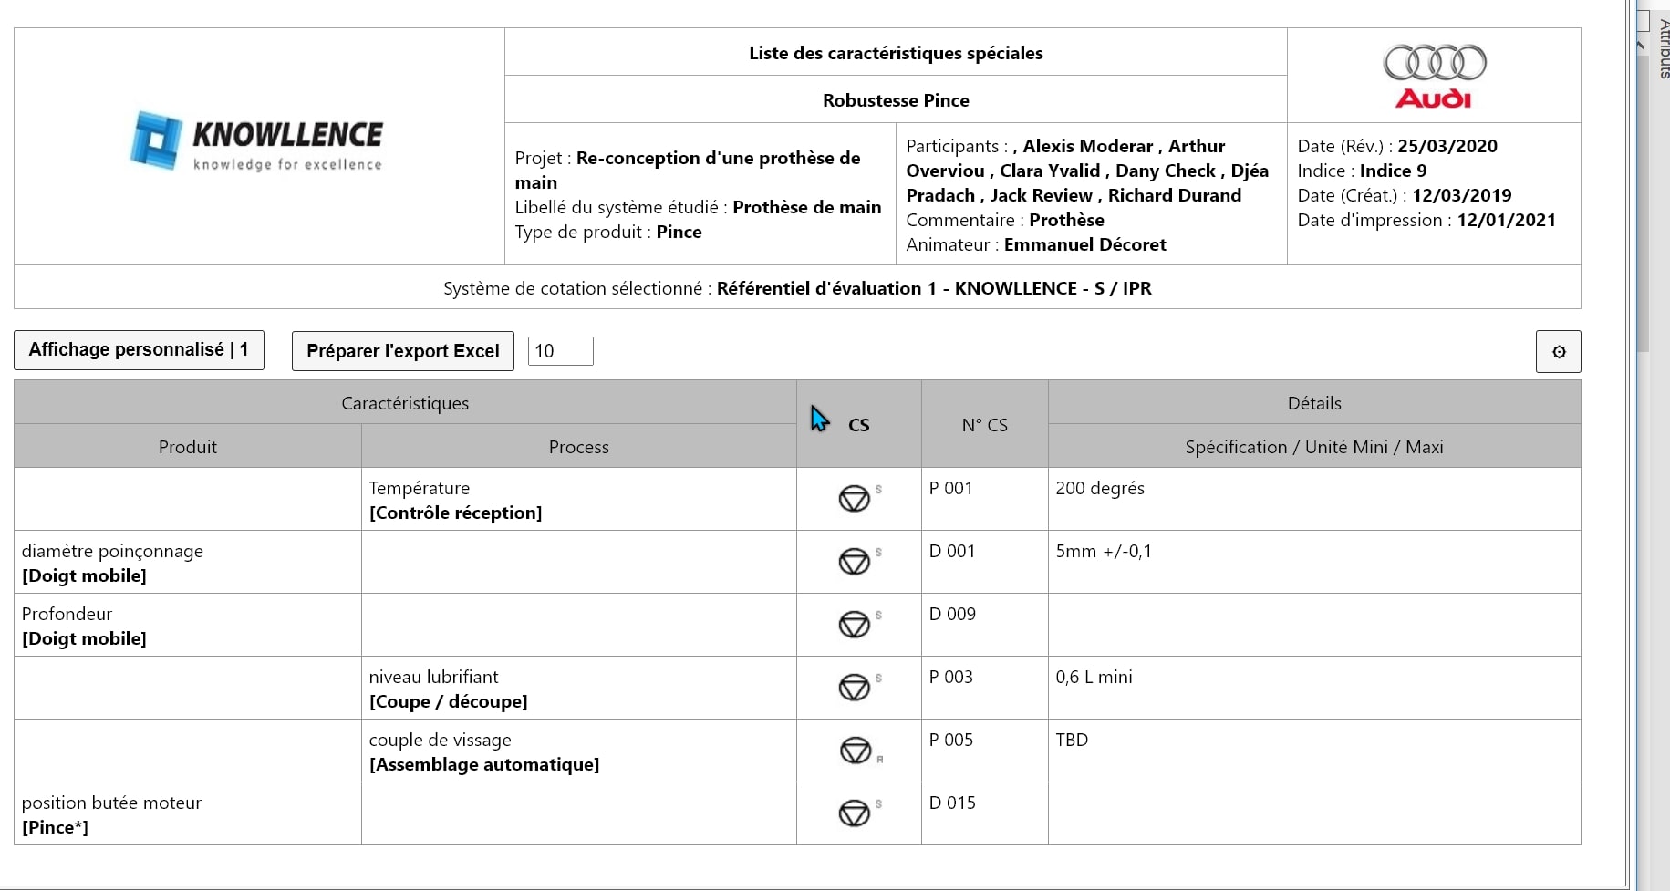Click the Libellé du système étudié Prothèse de main text
This screenshot has width=1670, height=891.
pos(698,207)
